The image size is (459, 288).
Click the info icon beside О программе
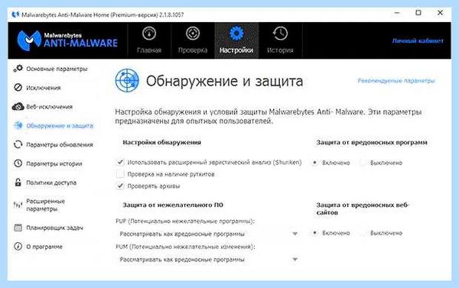[18, 247]
